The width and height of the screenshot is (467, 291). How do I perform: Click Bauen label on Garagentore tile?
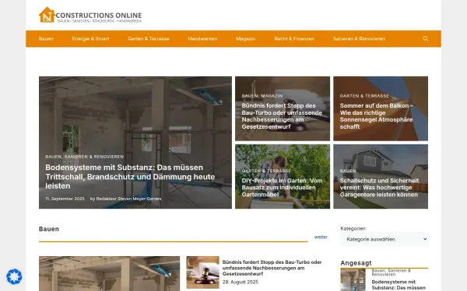point(348,171)
